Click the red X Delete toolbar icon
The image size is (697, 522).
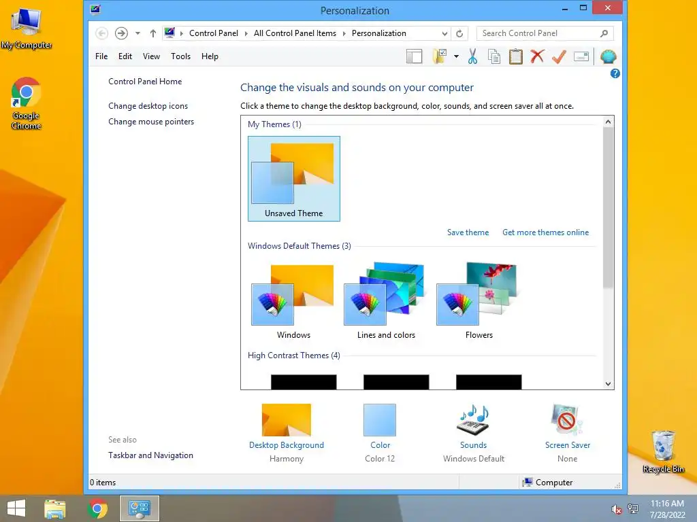tap(538, 56)
